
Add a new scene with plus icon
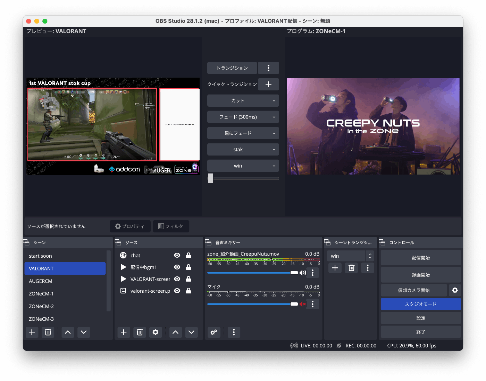(32, 332)
